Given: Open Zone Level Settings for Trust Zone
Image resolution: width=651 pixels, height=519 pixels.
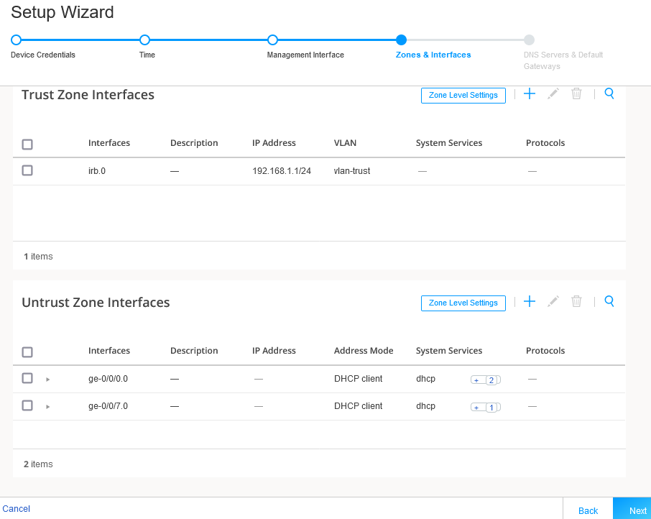Looking at the screenshot, I should pos(463,95).
